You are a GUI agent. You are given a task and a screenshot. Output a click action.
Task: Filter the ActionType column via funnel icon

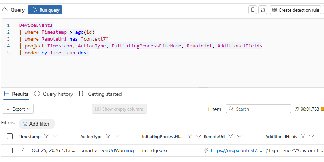108,136
